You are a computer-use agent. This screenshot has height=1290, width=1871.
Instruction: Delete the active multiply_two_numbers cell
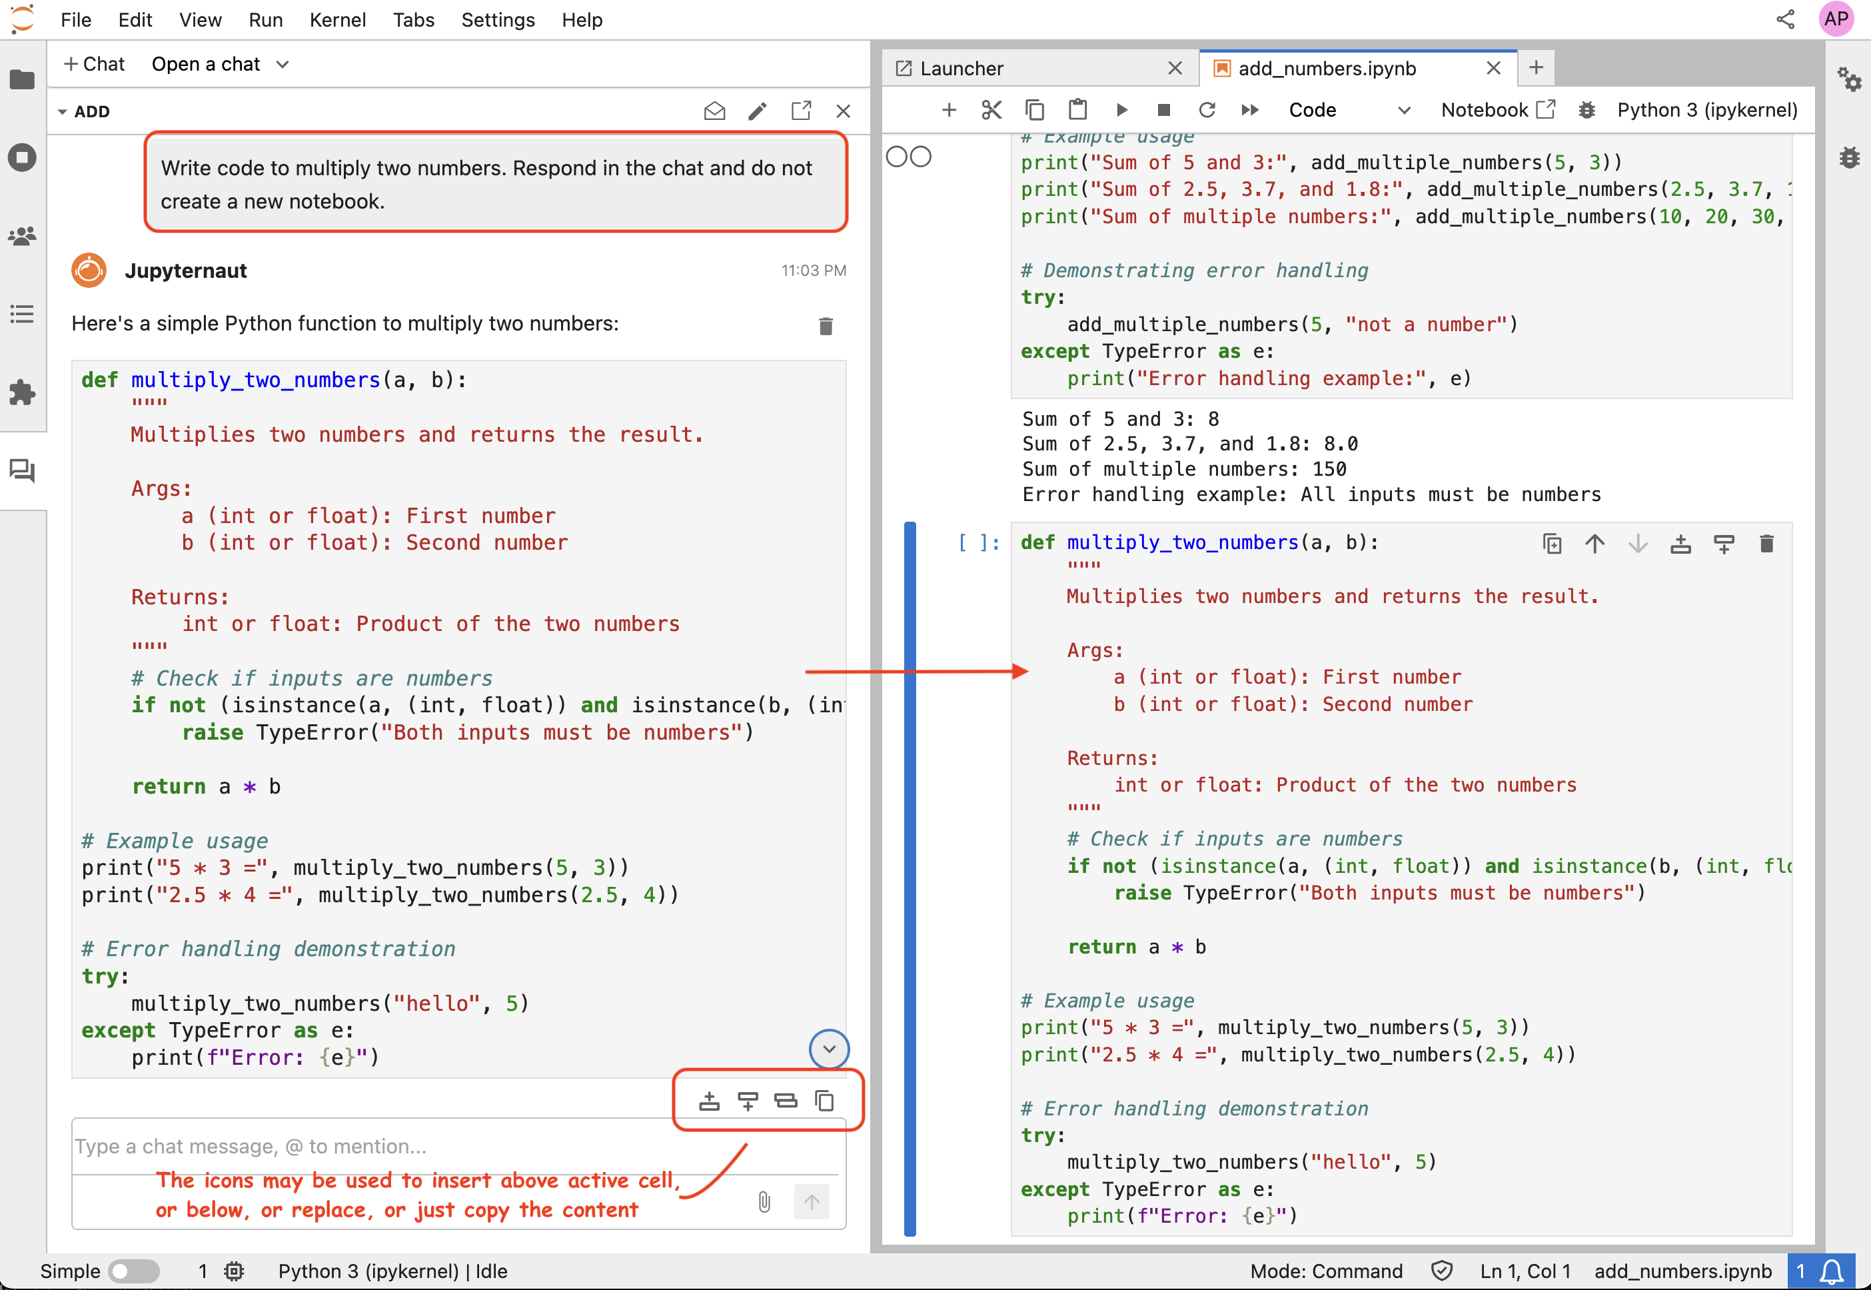coord(1767,544)
